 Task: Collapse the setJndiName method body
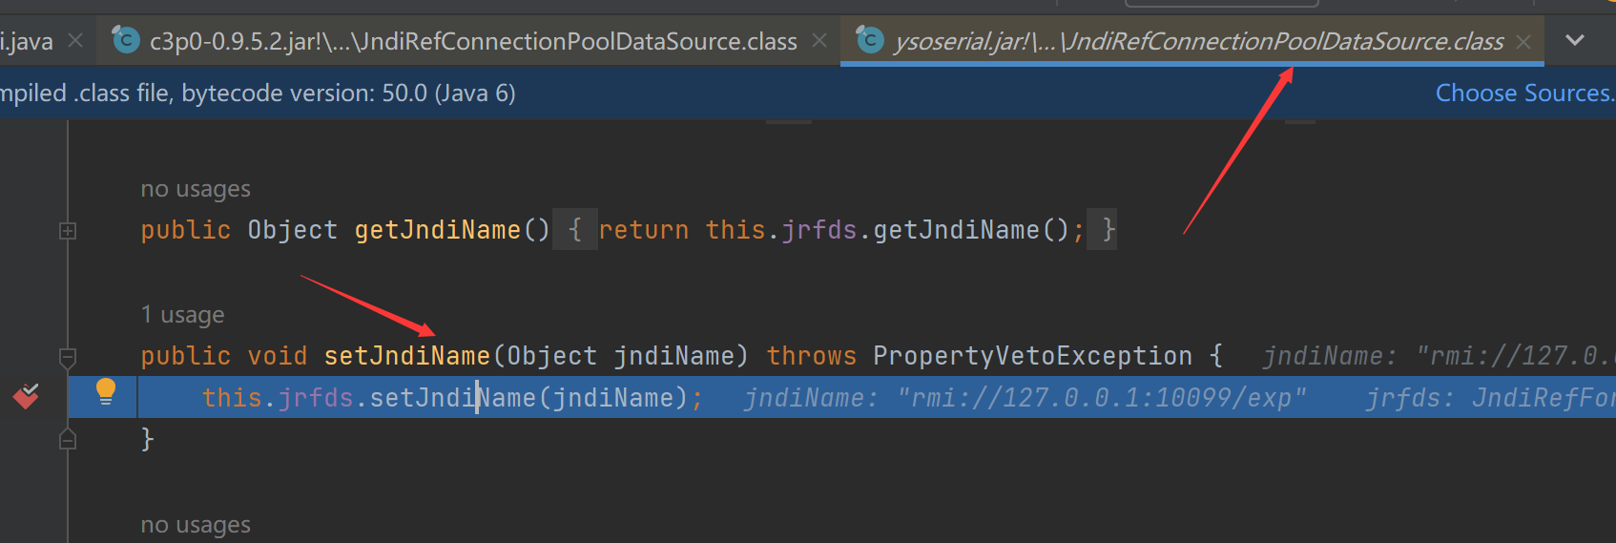click(68, 357)
